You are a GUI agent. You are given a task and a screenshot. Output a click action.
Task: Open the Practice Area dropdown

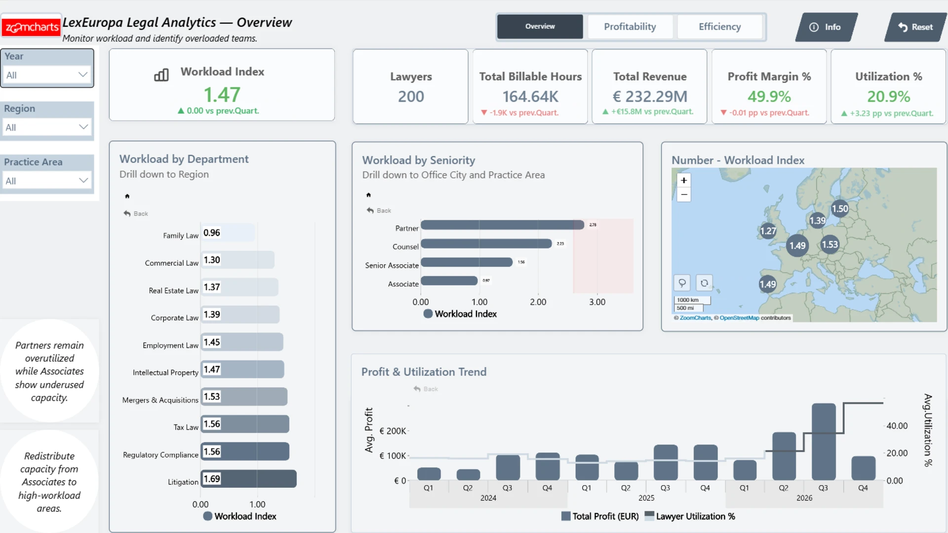click(x=47, y=181)
